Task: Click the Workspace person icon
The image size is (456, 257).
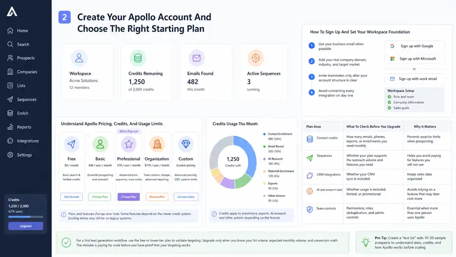Action: [79, 58]
